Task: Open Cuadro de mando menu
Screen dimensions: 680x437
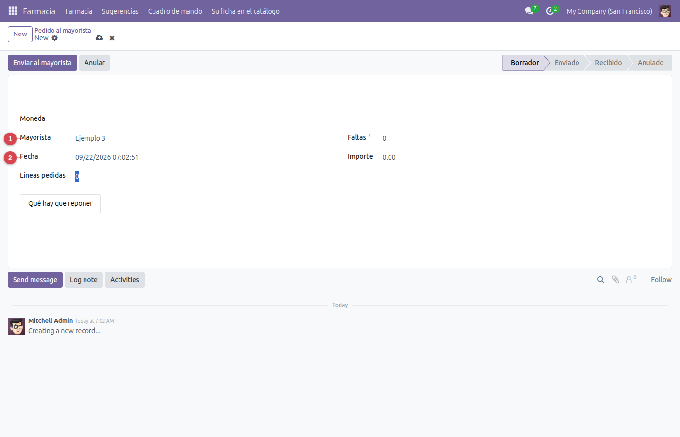Action: pyautogui.click(x=175, y=11)
